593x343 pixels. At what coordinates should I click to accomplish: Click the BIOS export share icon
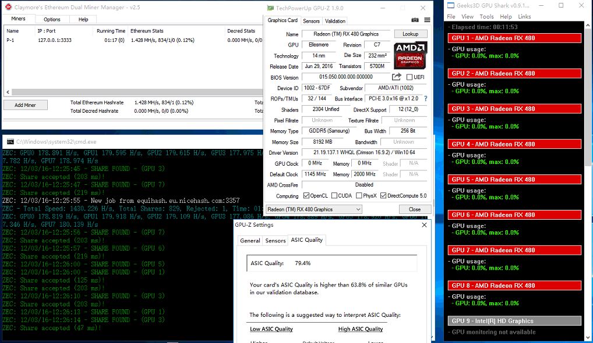tap(397, 77)
